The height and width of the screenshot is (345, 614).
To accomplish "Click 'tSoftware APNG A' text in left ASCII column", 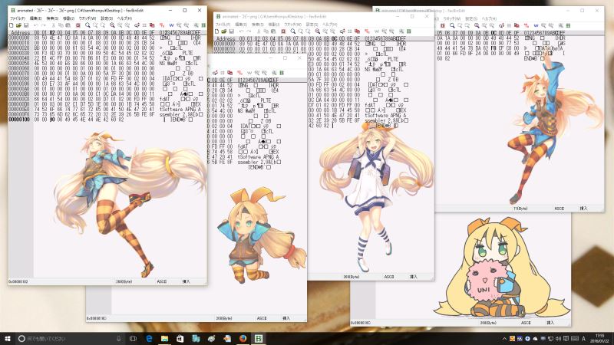I will (180, 110).
